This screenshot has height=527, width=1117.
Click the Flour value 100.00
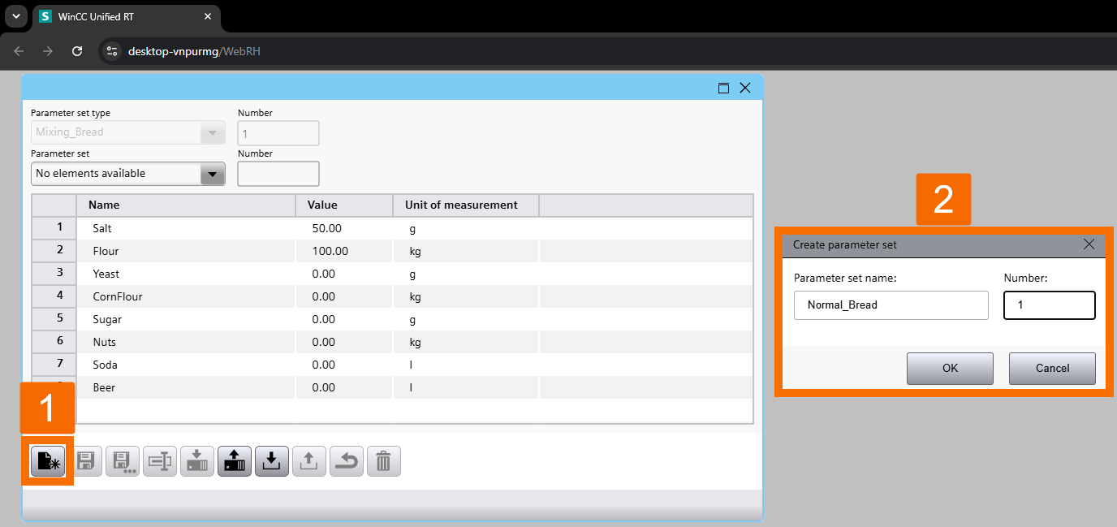pos(330,252)
